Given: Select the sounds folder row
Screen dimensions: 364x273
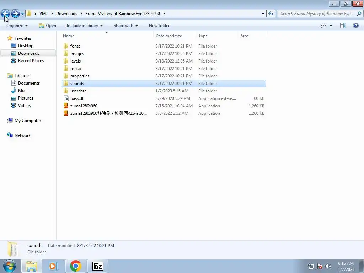Looking at the screenshot, I should [164, 83].
